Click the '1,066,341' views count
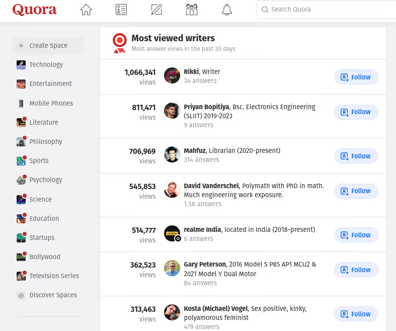 (140, 72)
